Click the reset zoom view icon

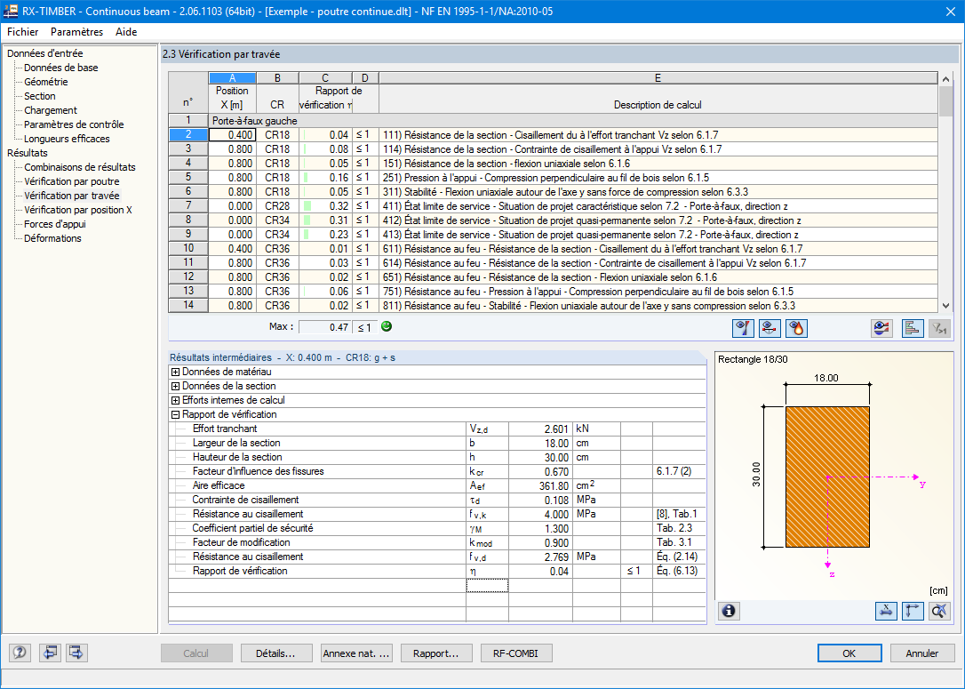click(x=939, y=611)
